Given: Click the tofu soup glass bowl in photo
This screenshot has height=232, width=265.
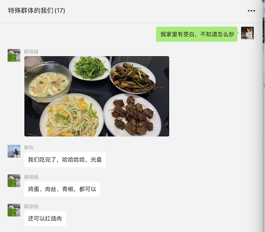Looking at the screenshot, I should coord(48,82).
